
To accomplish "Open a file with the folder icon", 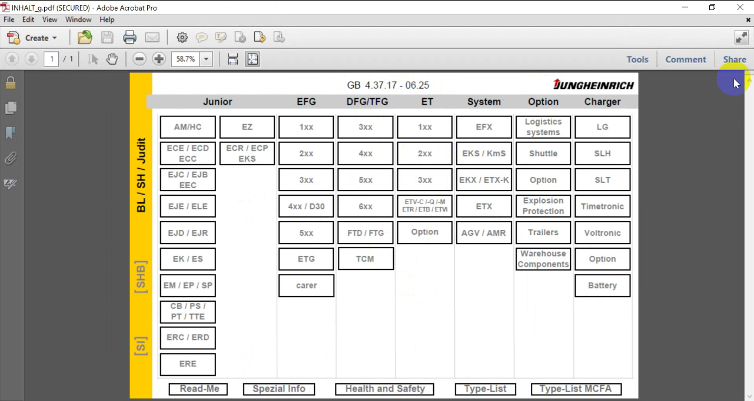I will click(85, 38).
